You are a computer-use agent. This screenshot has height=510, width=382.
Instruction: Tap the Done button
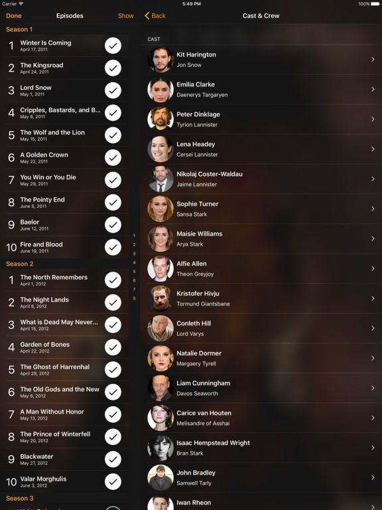tap(14, 16)
